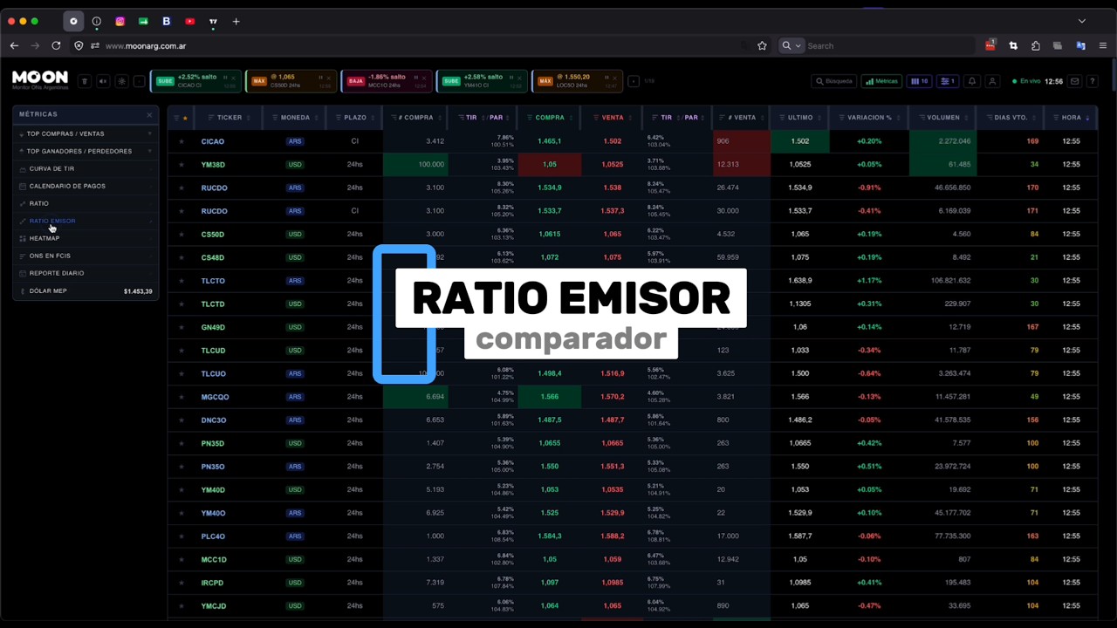Sort by Variacion % column header

point(869,117)
